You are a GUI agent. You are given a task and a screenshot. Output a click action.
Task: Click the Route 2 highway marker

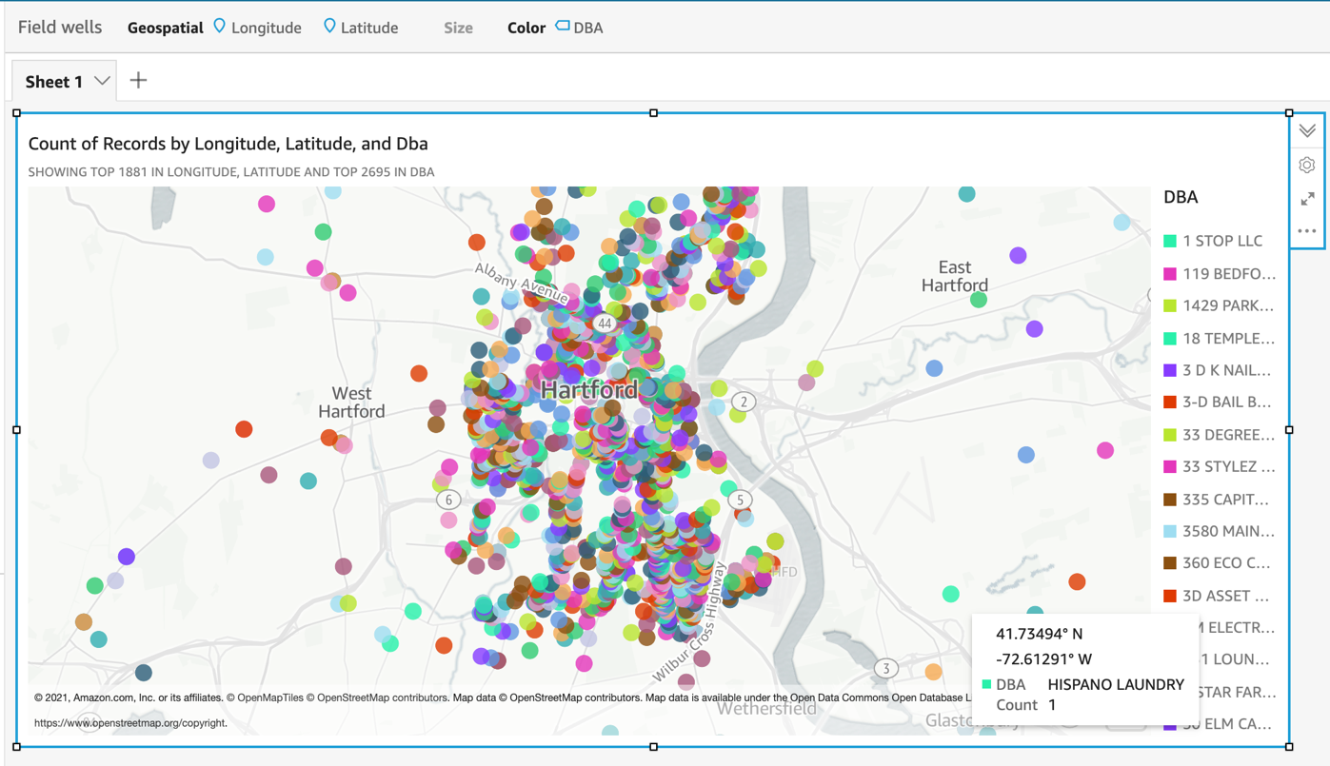coord(744,402)
